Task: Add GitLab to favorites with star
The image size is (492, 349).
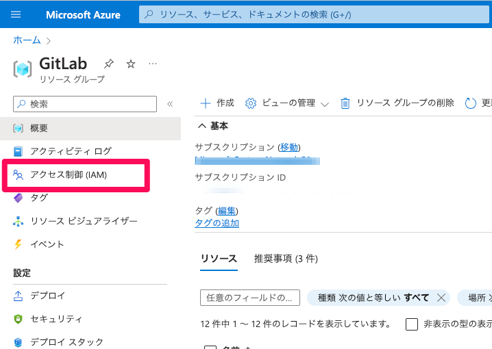Action: (x=130, y=64)
